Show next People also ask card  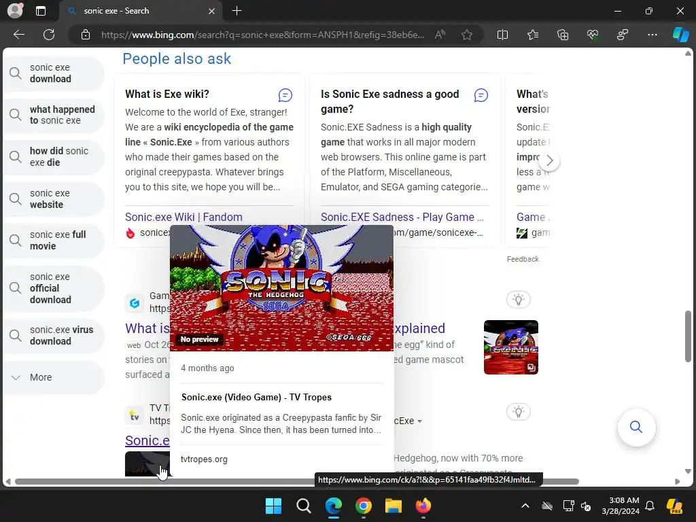[549, 160]
